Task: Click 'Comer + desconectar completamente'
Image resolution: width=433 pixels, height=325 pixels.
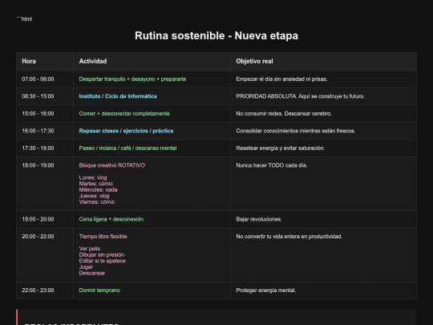Action: [x=124, y=114]
